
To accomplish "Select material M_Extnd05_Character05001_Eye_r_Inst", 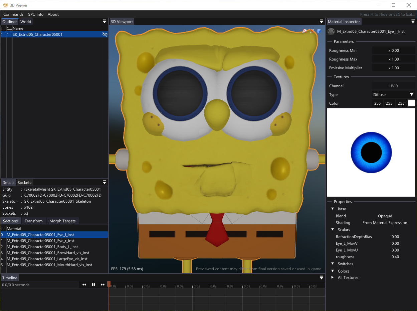I will point(54,241).
